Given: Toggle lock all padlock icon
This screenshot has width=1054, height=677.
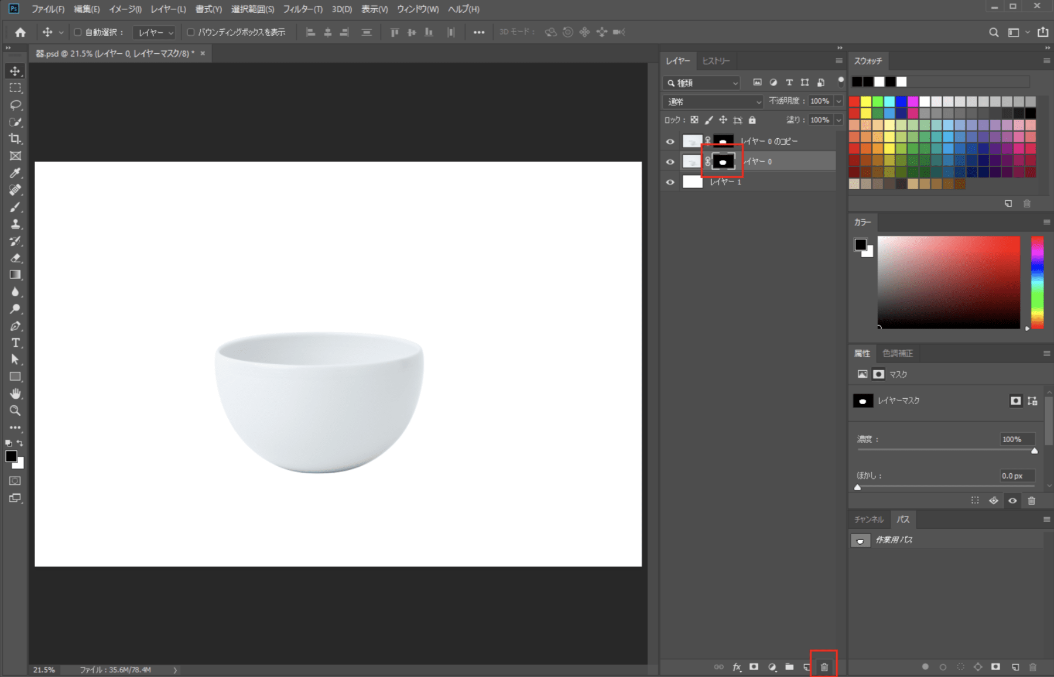Looking at the screenshot, I should pyautogui.click(x=752, y=120).
